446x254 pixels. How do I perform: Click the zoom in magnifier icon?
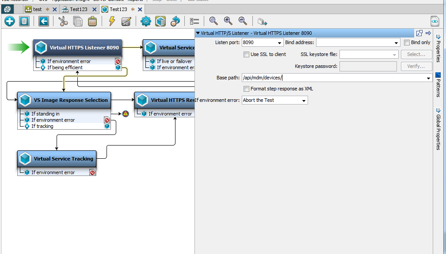(x=228, y=21)
